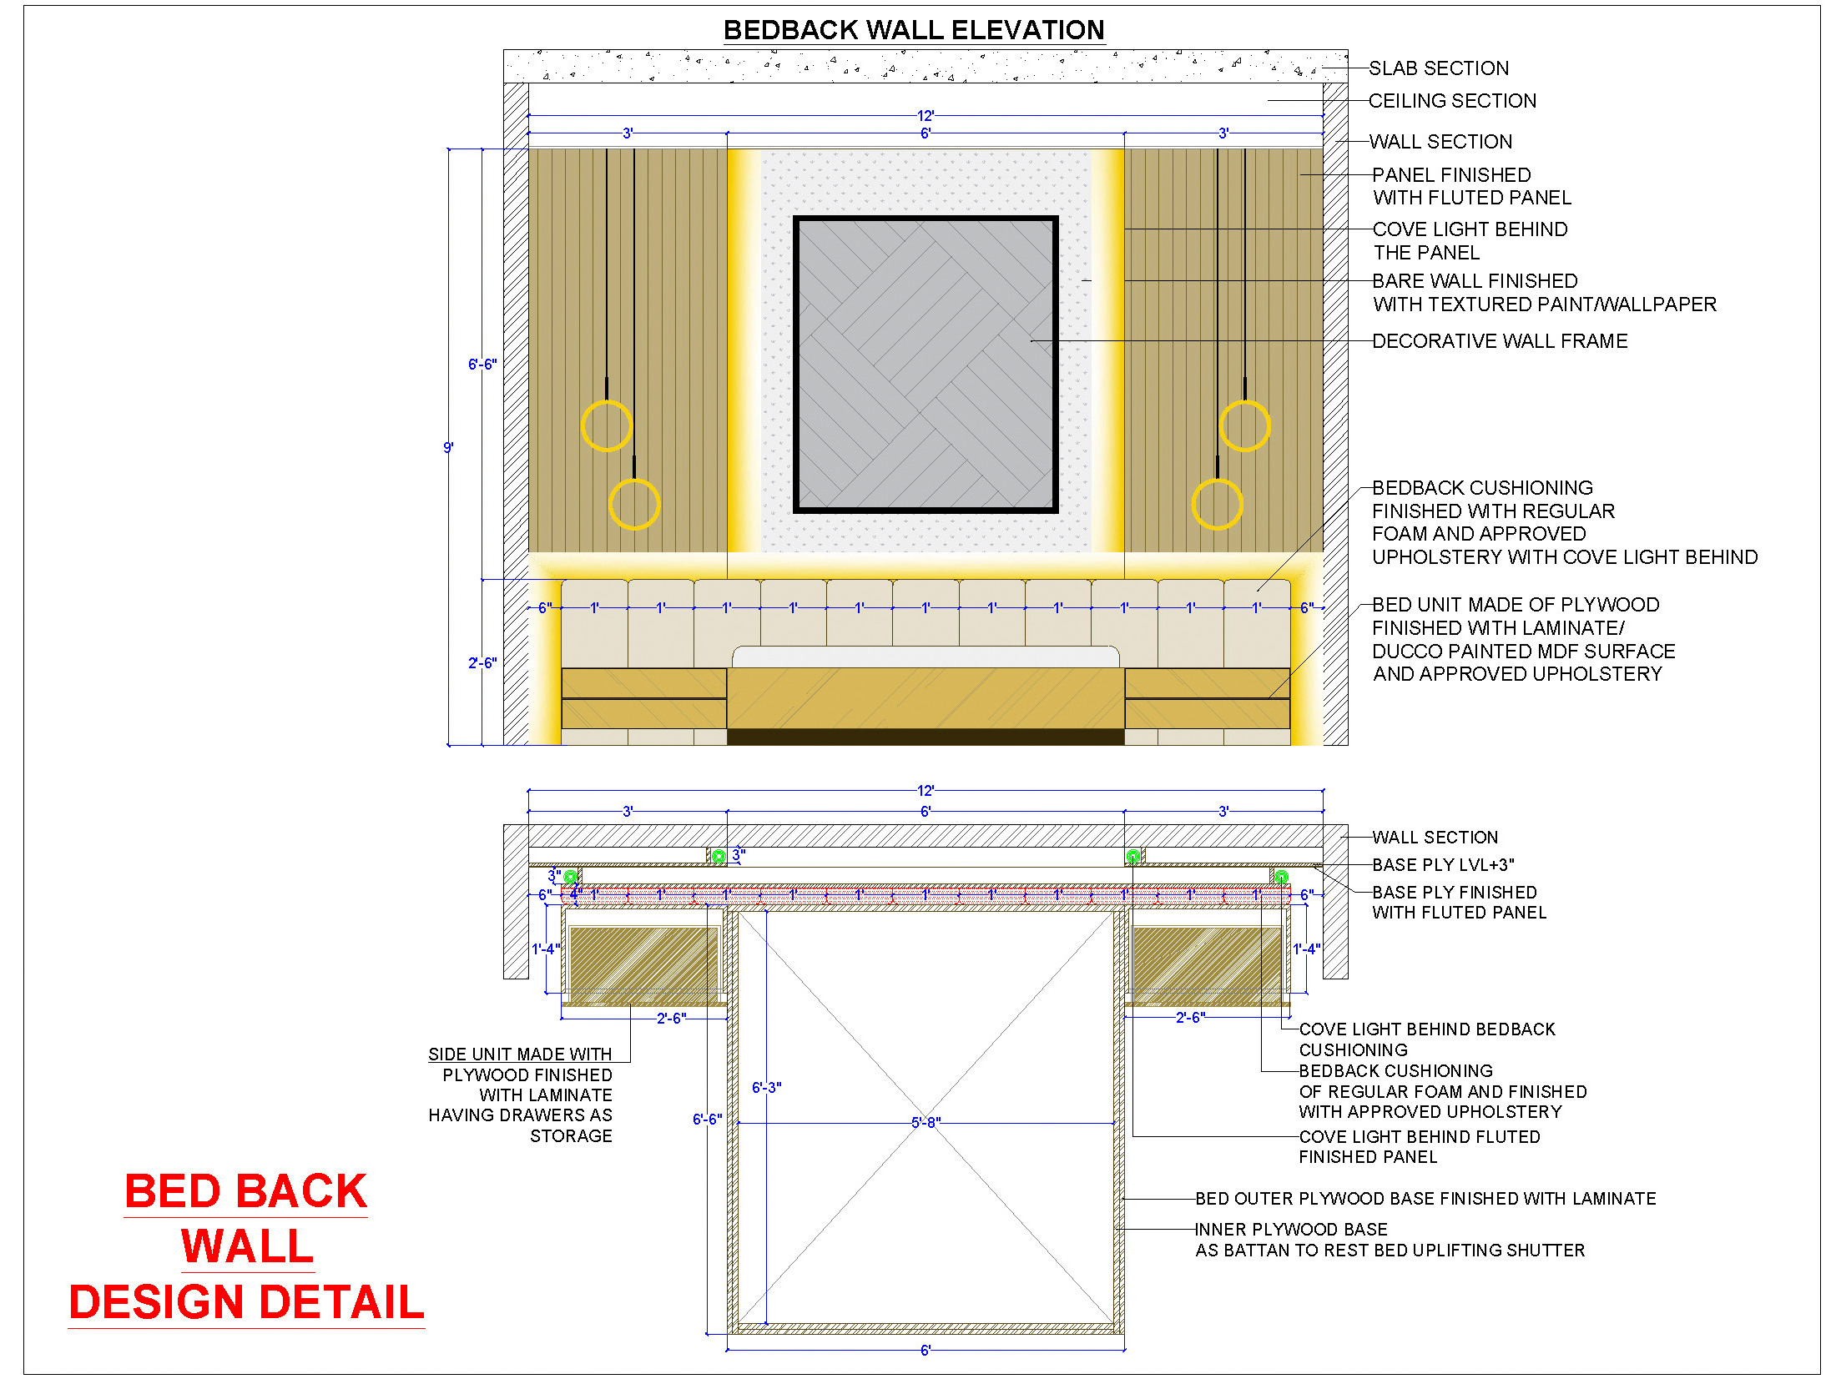Screen dimensions: 1836x1379
Task: Select COVE LIGHT BEHIND BEDBACK CUSHIONING note
Action: [1427, 1039]
